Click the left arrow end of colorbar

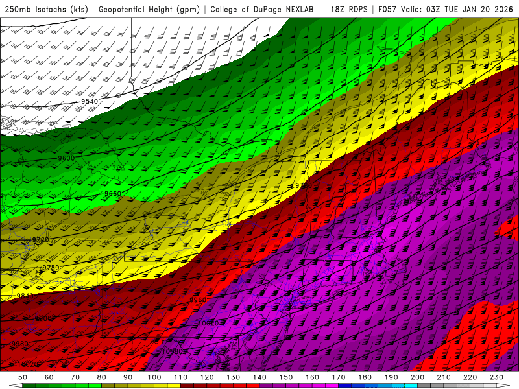(15, 386)
